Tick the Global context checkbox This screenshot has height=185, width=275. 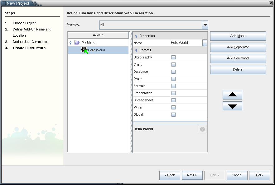pos(173,115)
